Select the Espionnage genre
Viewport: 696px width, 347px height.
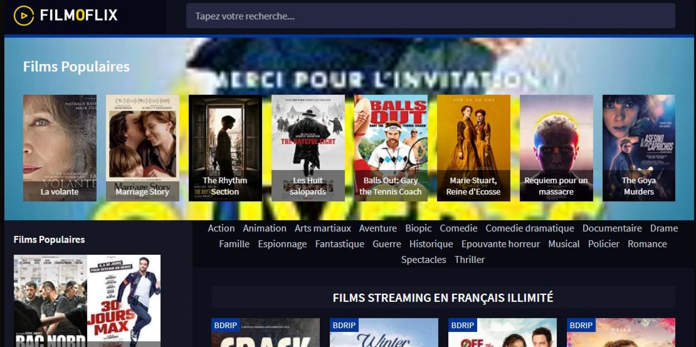pyautogui.click(x=282, y=244)
